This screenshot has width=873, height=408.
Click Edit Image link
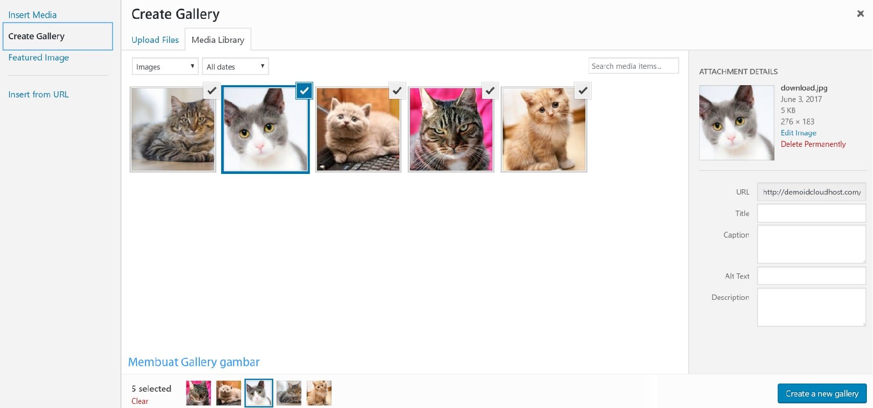pyautogui.click(x=798, y=133)
